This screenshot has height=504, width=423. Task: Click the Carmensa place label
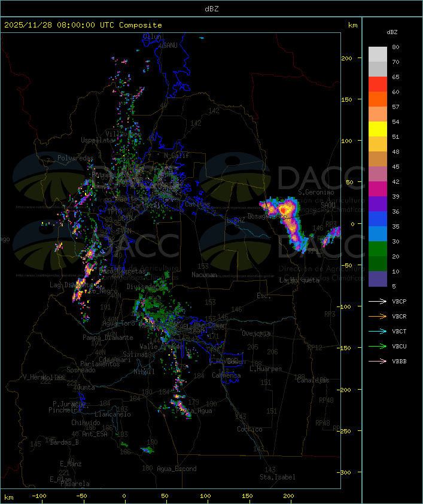tap(226, 375)
